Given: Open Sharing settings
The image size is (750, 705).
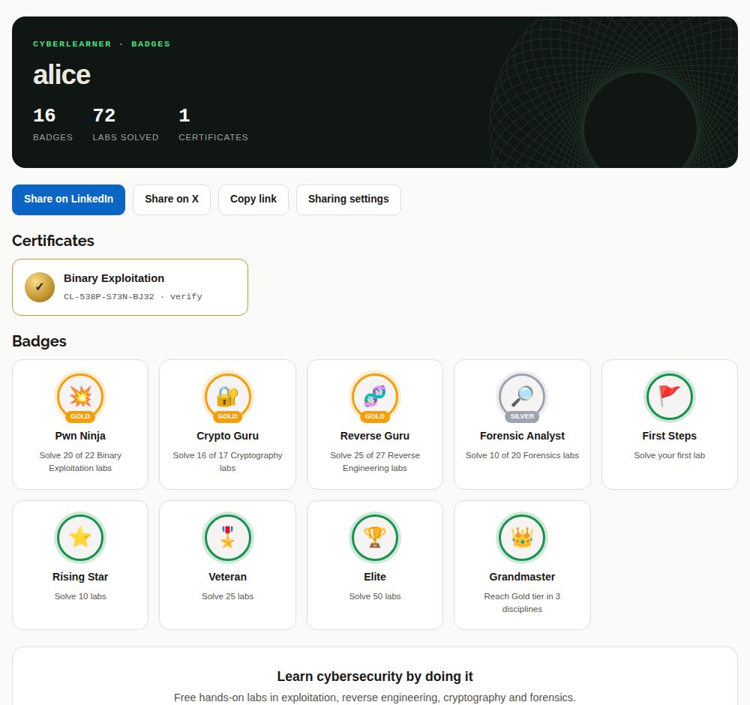Looking at the screenshot, I should click(349, 199).
